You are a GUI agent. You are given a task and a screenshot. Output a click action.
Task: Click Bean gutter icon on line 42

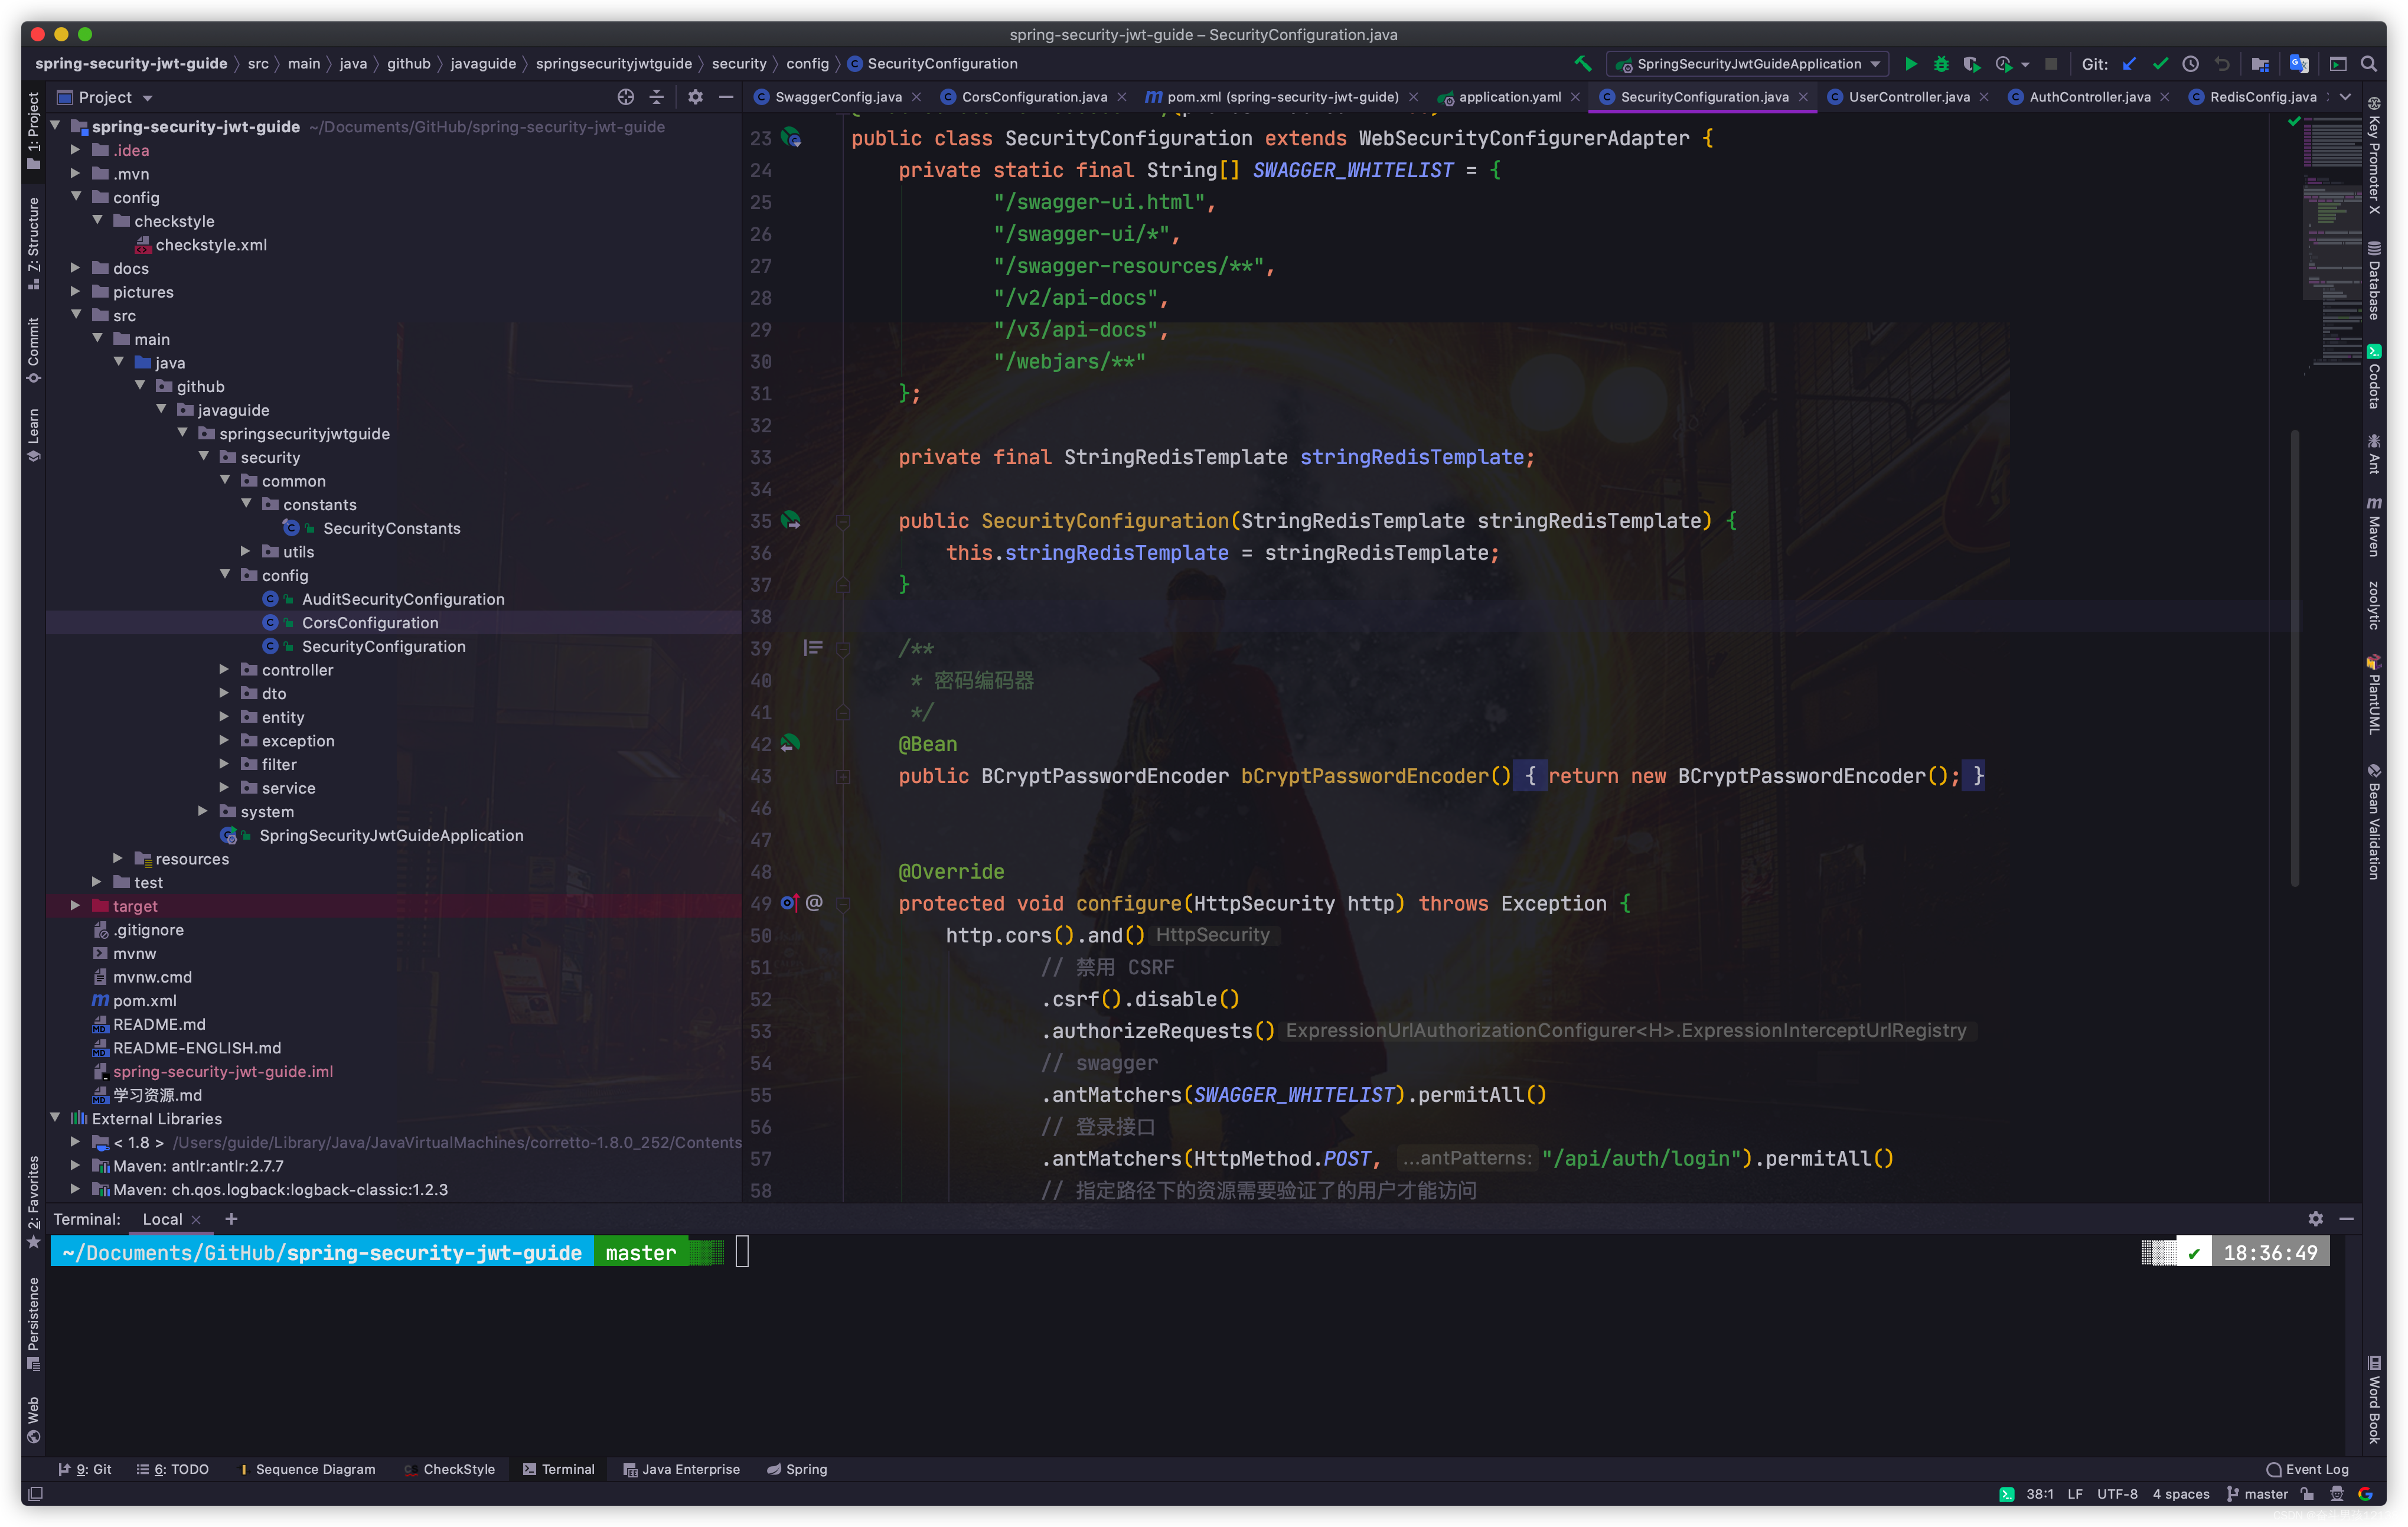(x=790, y=743)
